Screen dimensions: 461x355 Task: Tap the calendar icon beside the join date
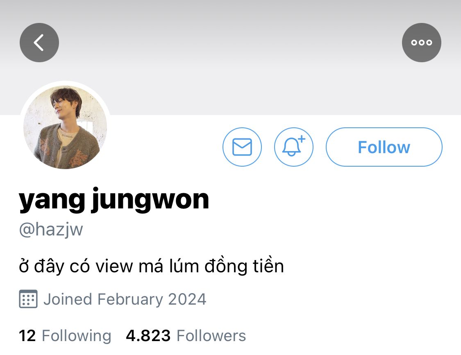28,299
